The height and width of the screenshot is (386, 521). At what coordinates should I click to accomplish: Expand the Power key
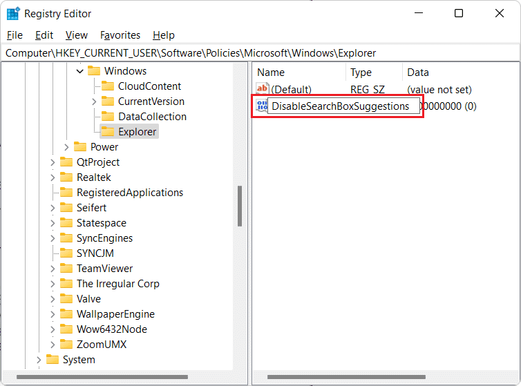66,147
